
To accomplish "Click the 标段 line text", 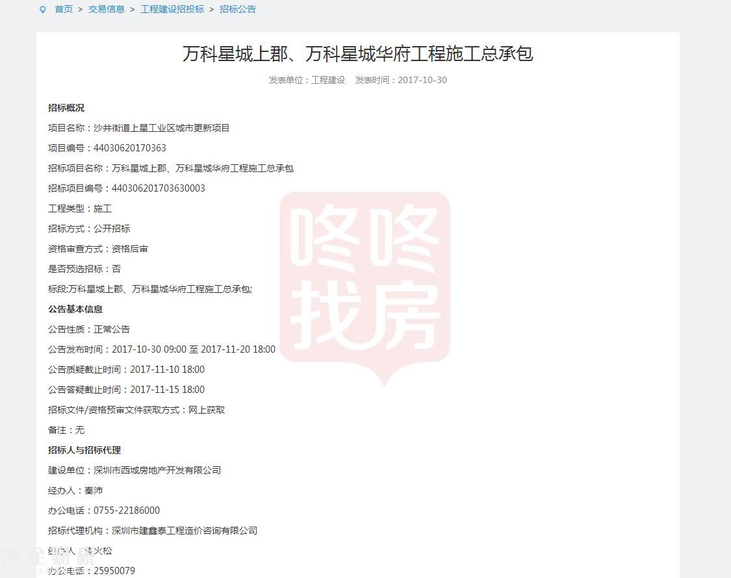I will coord(150,289).
